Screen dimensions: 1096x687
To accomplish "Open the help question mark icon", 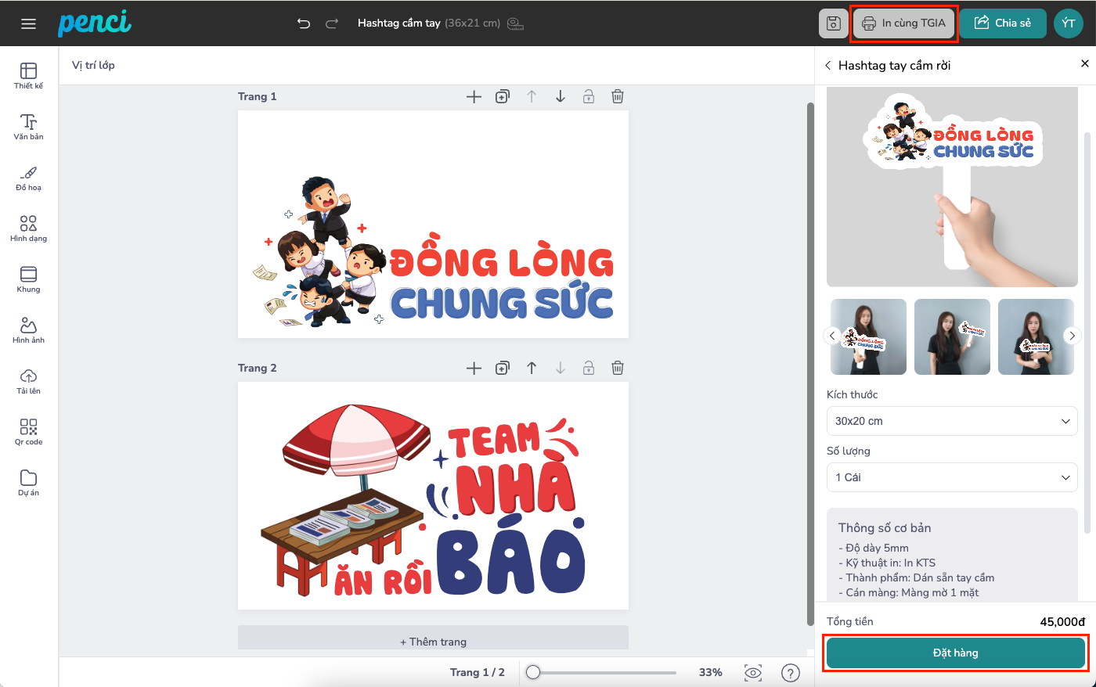I will (791, 672).
